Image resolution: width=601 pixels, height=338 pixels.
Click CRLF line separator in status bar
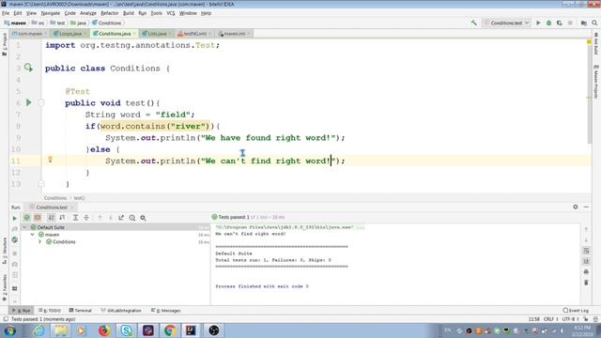550,319
